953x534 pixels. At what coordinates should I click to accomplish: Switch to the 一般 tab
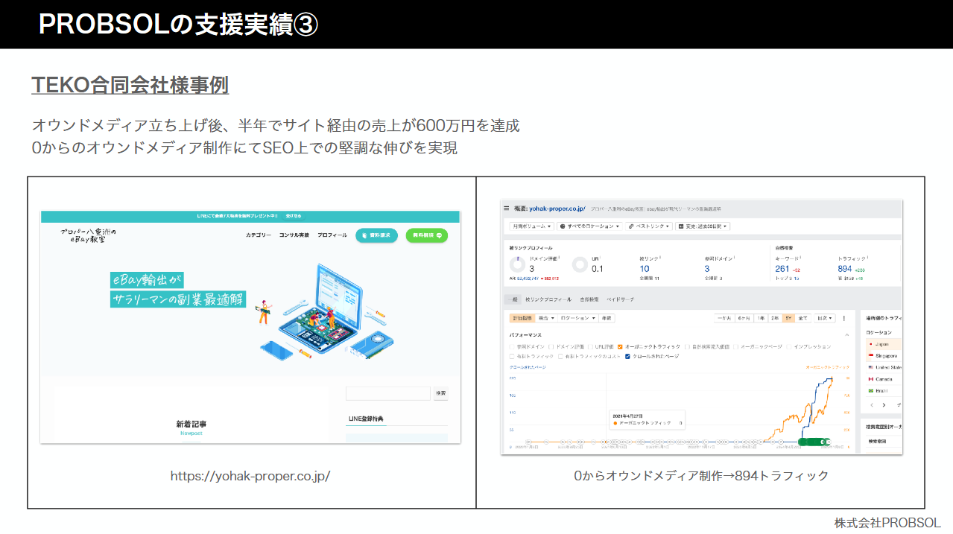512,299
